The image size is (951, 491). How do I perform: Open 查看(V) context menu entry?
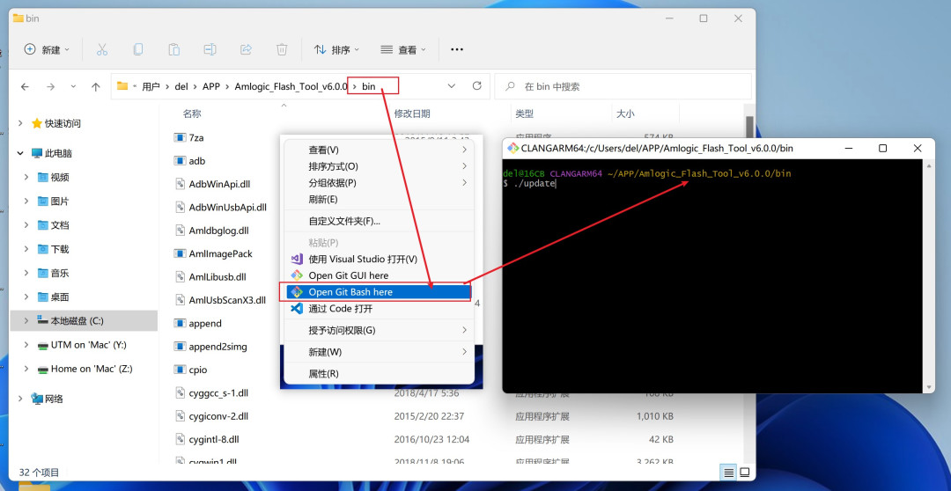[x=377, y=150]
